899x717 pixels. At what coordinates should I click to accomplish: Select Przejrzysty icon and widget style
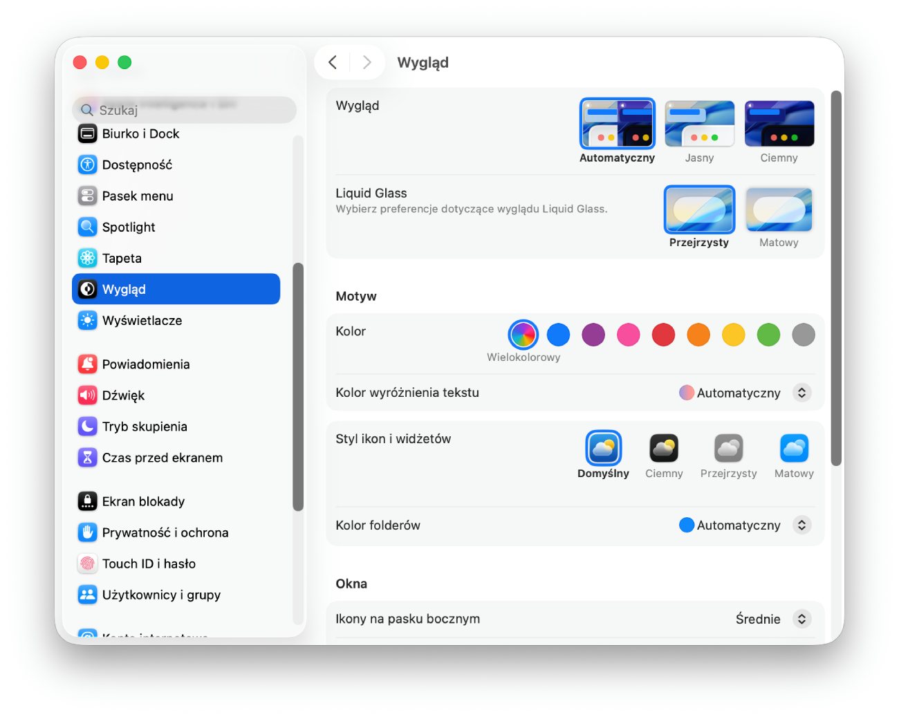[x=728, y=449]
